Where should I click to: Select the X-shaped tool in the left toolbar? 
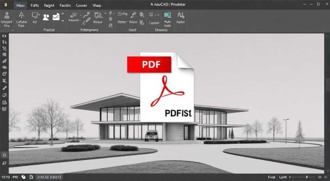tap(4, 81)
